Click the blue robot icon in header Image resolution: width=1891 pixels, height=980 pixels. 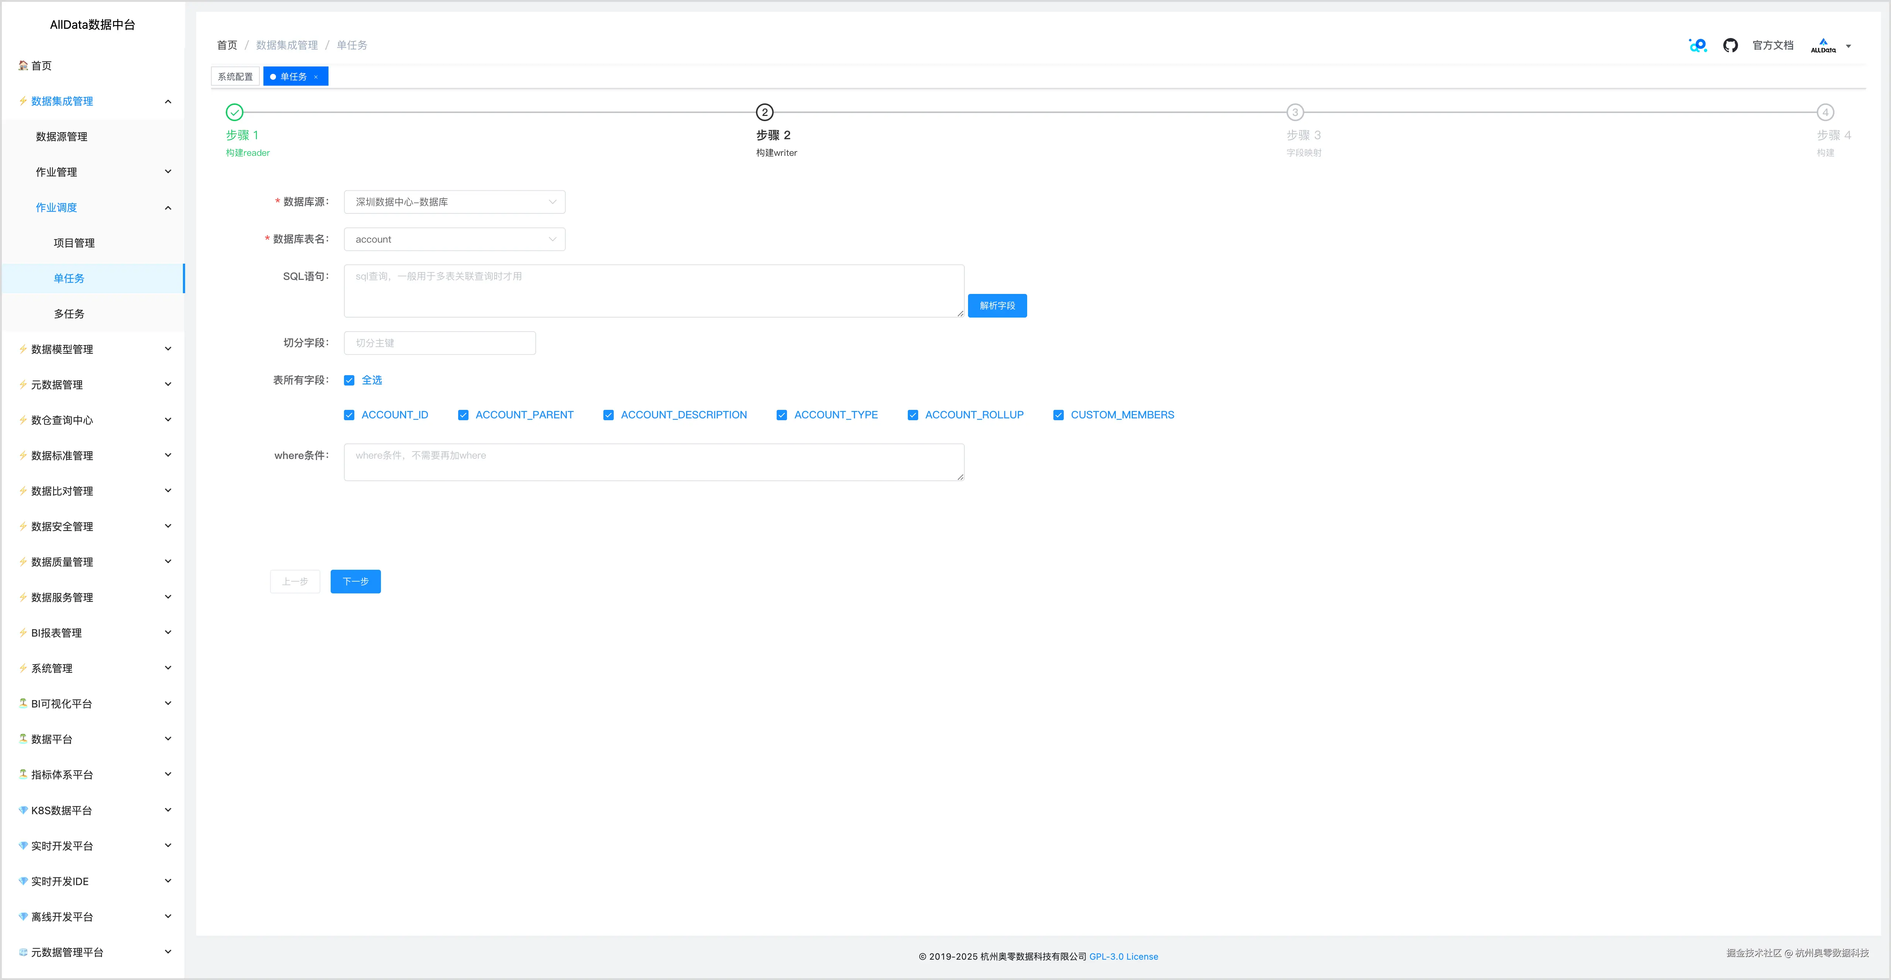(1697, 45)
